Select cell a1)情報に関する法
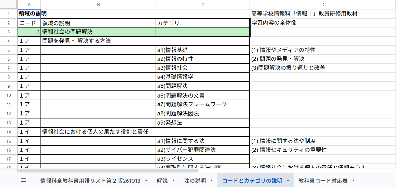The image size is (396, 187). tap(203, 141)
